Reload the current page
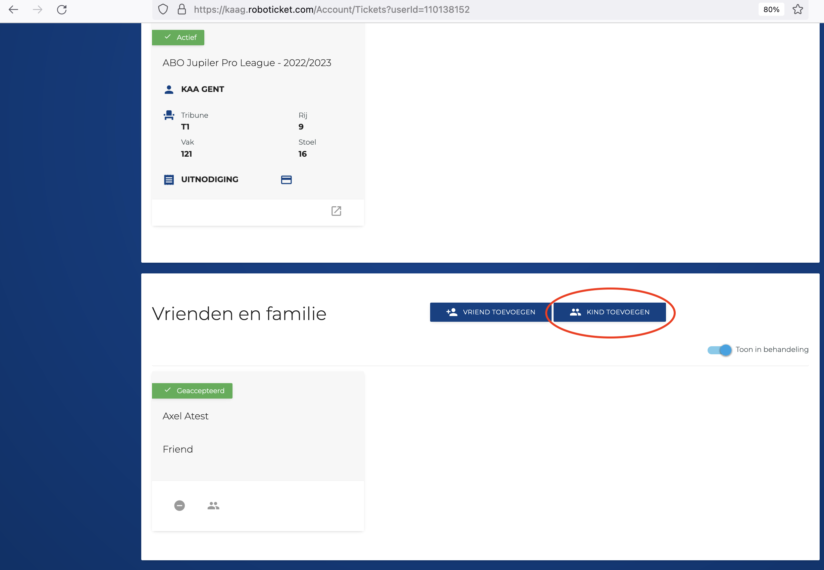Screen dimensions: 824x570 click(62, 10)
